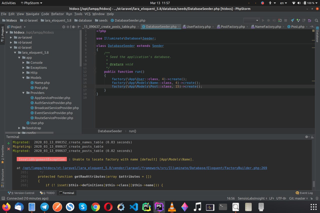The height and width of the screenshot is (213, 320).
Task: Expand the bootstrap folder
Action: [19, 128]
